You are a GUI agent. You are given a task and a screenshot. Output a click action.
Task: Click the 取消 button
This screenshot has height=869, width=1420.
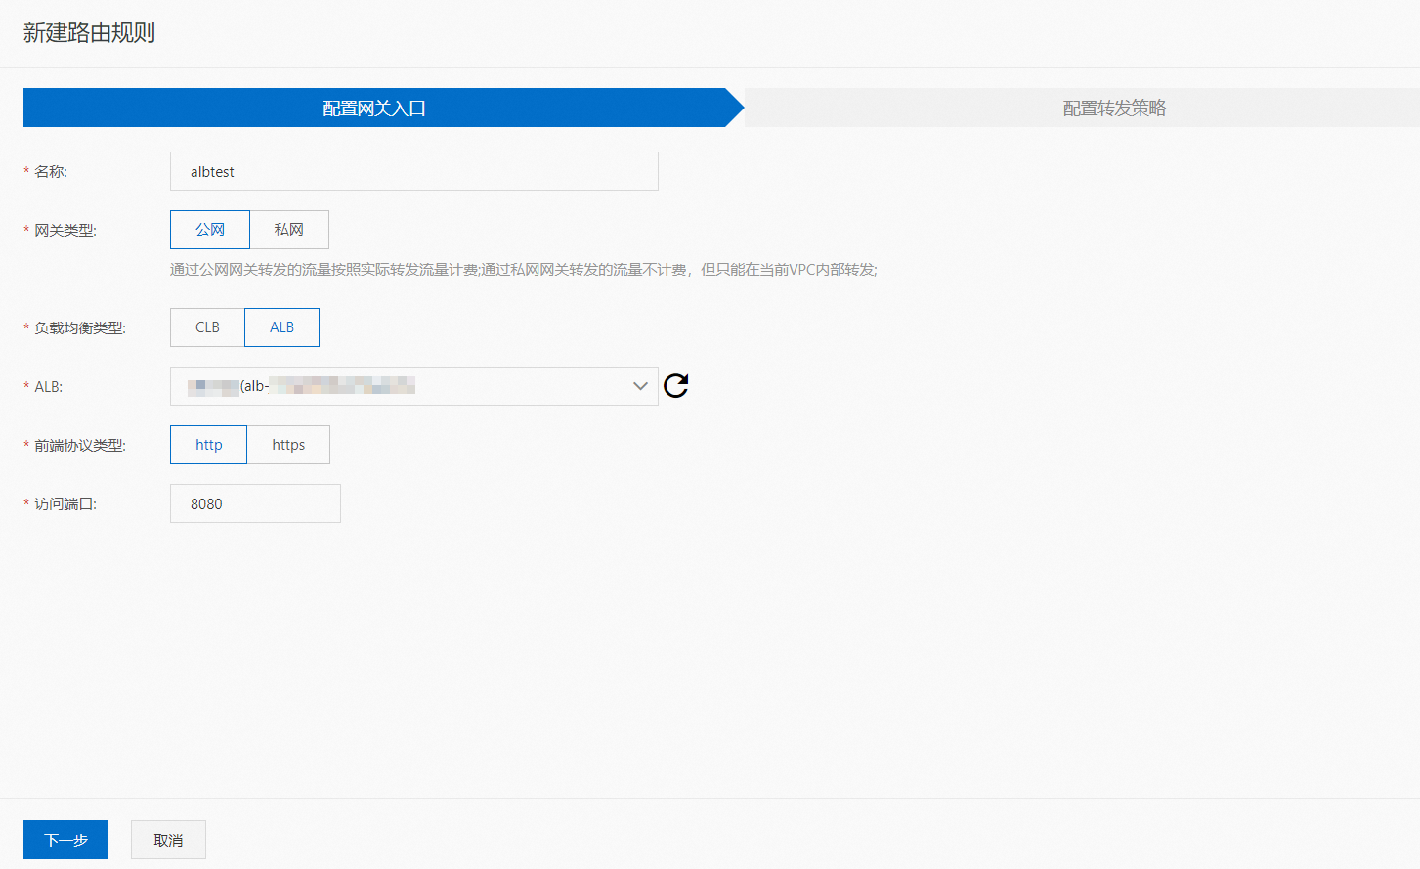tap(168, 840)
